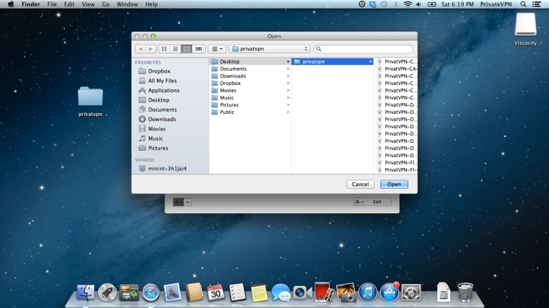The width and height of the screenshot is (549, 308).
Task: Open the Viscosity drive on desktop
Action: pos(525,27)
